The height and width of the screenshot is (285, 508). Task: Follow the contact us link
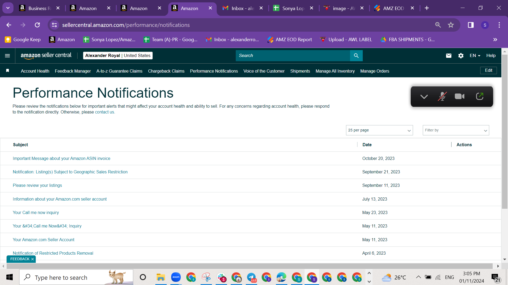(105, 112)
